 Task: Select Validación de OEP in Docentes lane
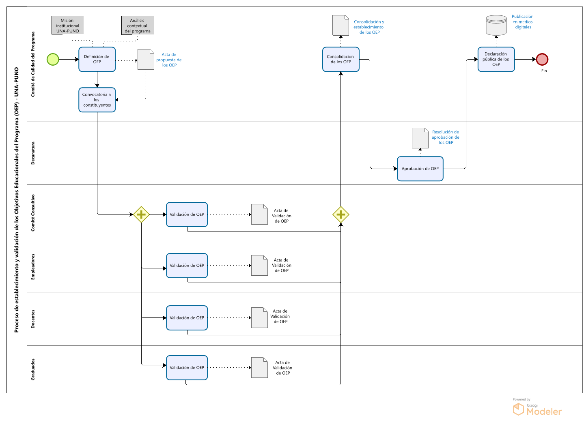coord(187,318)
